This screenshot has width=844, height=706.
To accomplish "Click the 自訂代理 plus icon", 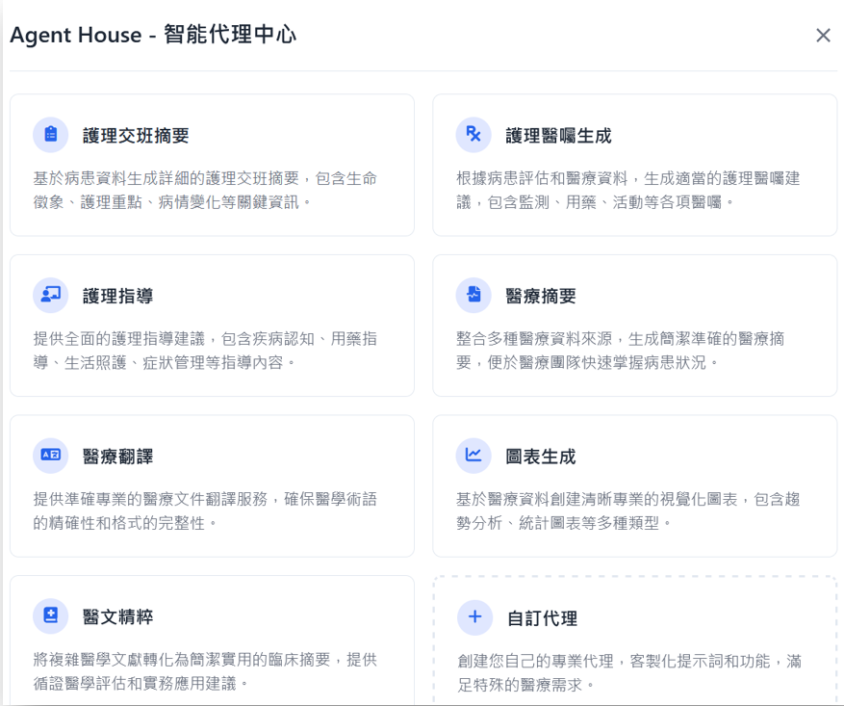I will click(473, 616).
